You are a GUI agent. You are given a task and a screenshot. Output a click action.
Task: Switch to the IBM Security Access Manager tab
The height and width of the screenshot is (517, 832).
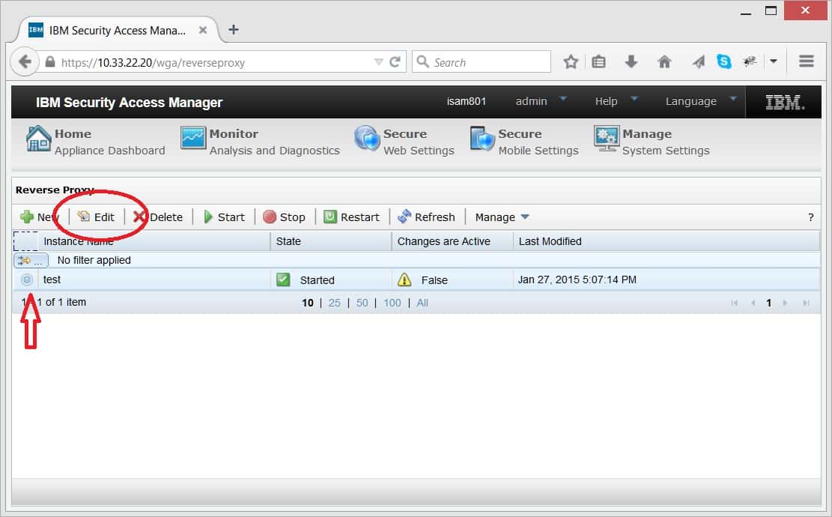(x=116, y=30)
